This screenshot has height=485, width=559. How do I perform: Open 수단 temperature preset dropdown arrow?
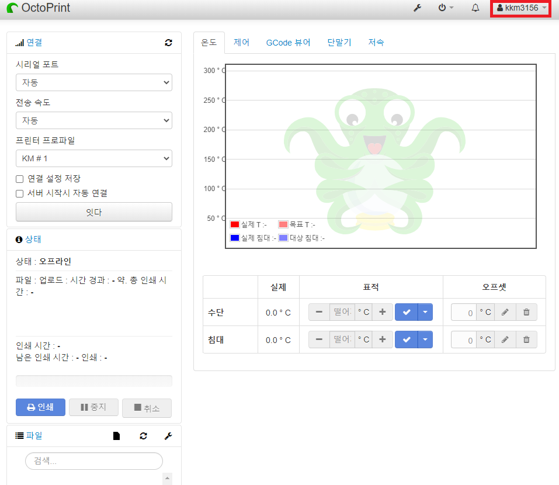pyautogui.click(x=425, y=312)
